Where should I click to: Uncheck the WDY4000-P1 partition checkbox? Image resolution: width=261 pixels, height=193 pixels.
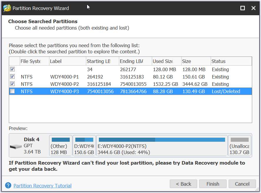coord(12,76)
